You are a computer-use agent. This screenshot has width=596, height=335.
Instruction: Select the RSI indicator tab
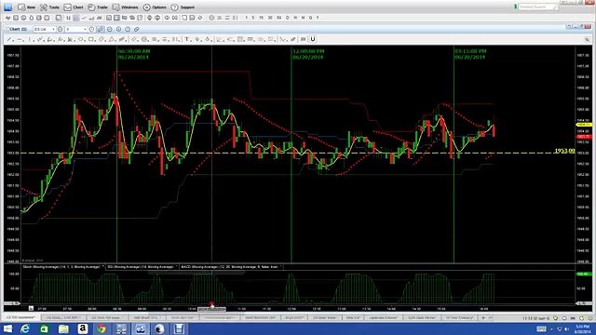click(x=141, y=267)
